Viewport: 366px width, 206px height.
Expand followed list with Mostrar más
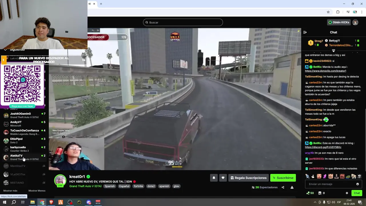[10, 191]
